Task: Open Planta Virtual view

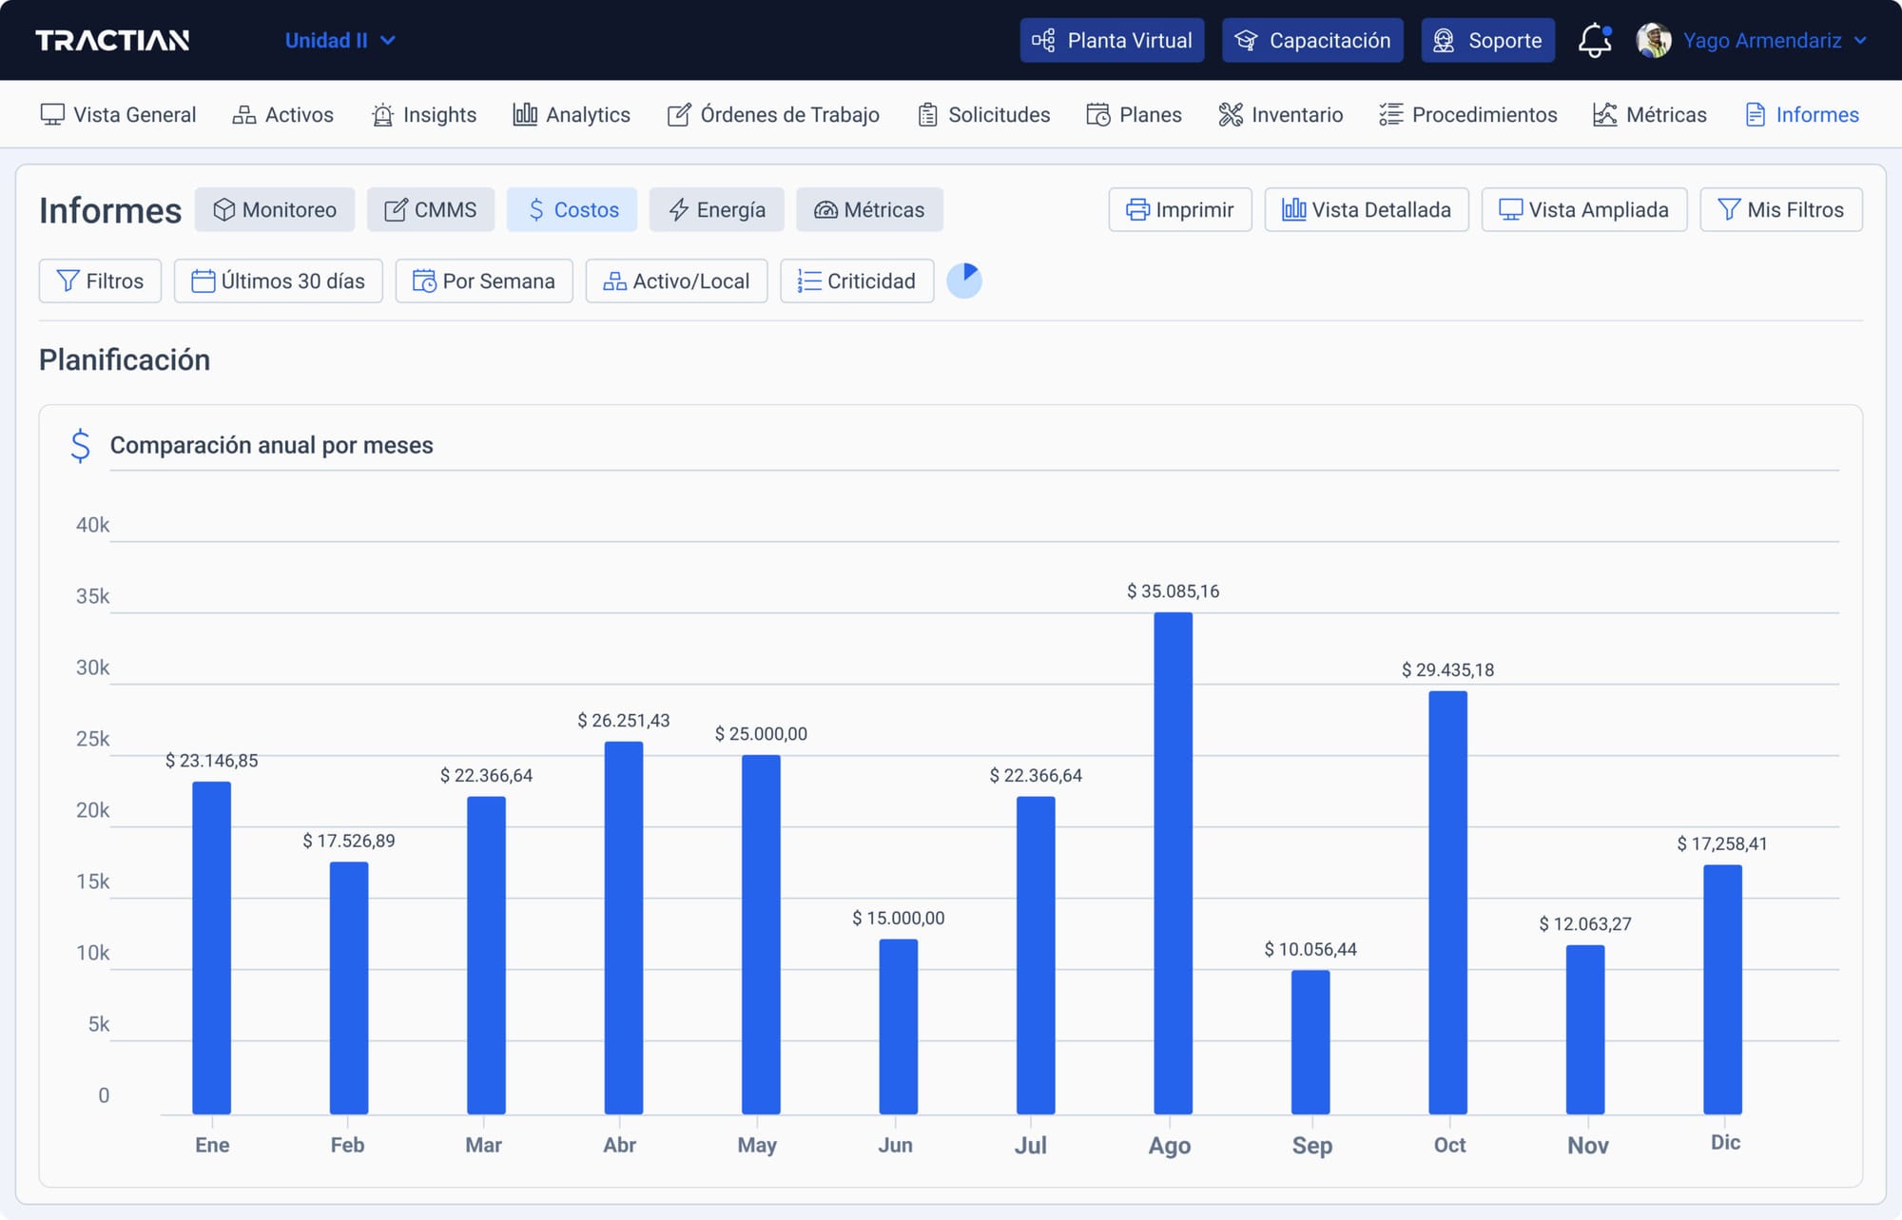Action: pos(1112,40)
